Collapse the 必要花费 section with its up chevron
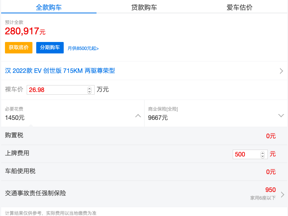Viewport: 288px width, 216px height. click(138, 116)
